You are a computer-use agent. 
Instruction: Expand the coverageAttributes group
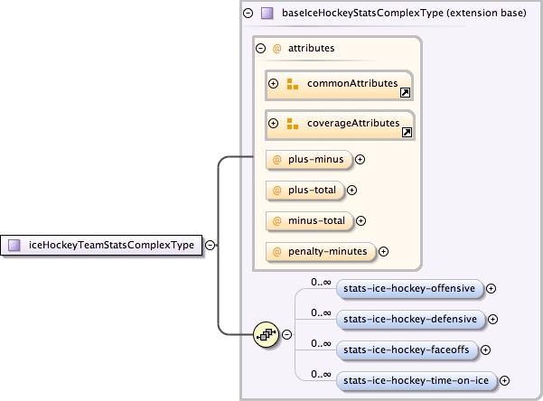coord(274,124)
